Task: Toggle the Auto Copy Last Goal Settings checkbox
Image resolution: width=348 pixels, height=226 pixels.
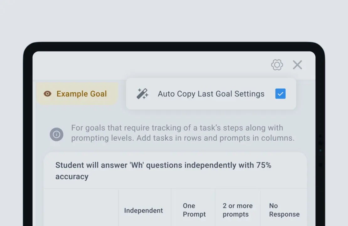Action: pyautogui.click(x=280, y=94)
